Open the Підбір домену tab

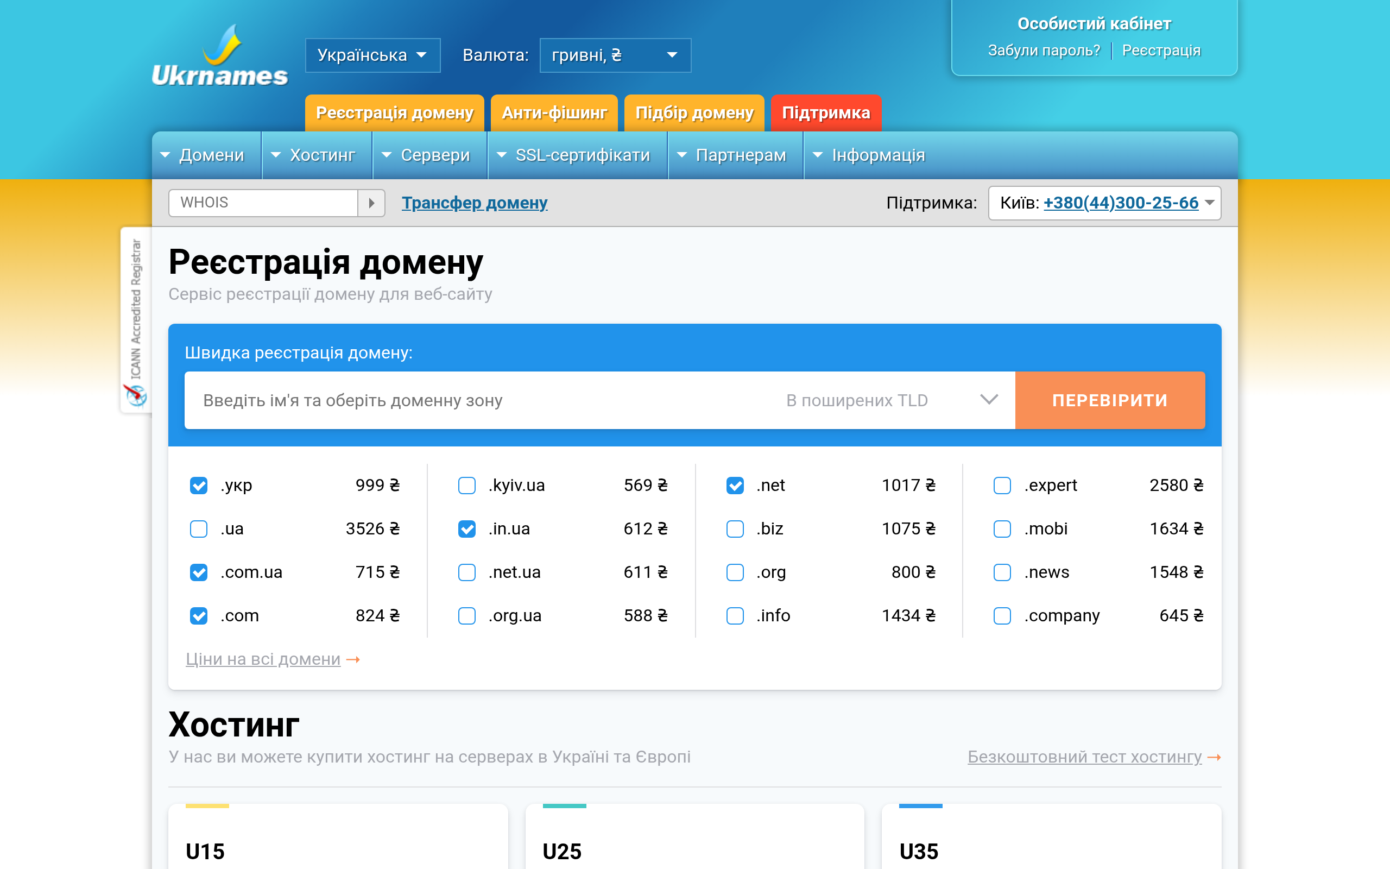pyautogui.click(x=694, y=113)
